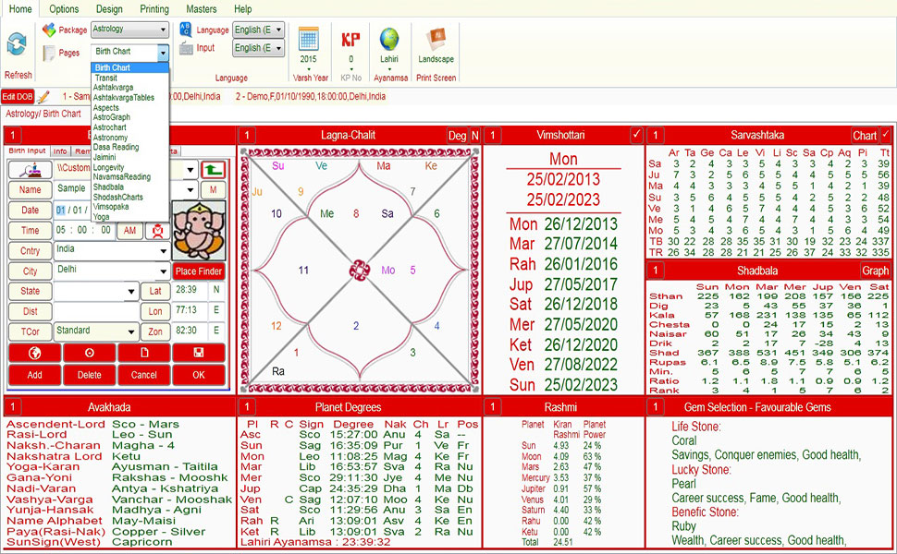This screenshot has width=897, height=554.
Task: Click the colorful Package icon
Action: coord(49,30)
